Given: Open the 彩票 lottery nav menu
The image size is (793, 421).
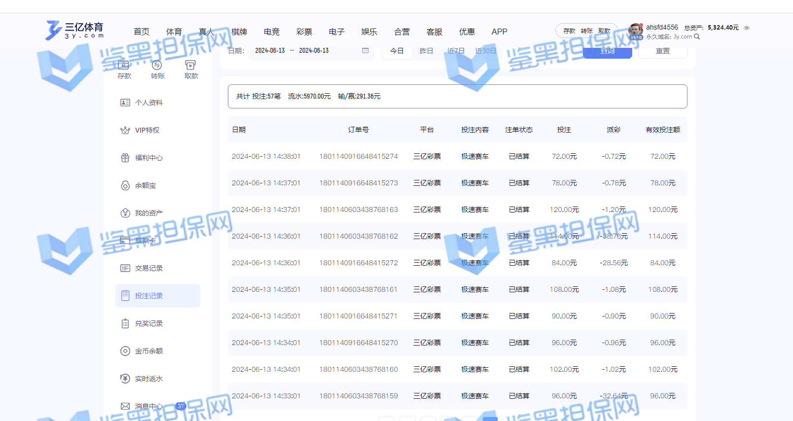Looking at the screenshot, I should [x=304, y=32].
